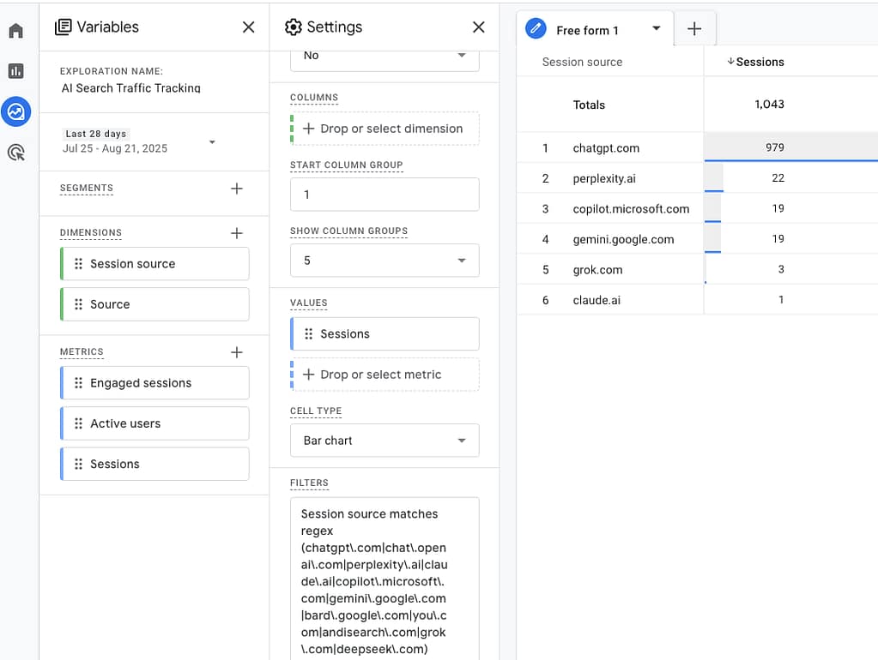878x660 pixels.
Task: Select Active users metric chip
Action: (154, 423)
